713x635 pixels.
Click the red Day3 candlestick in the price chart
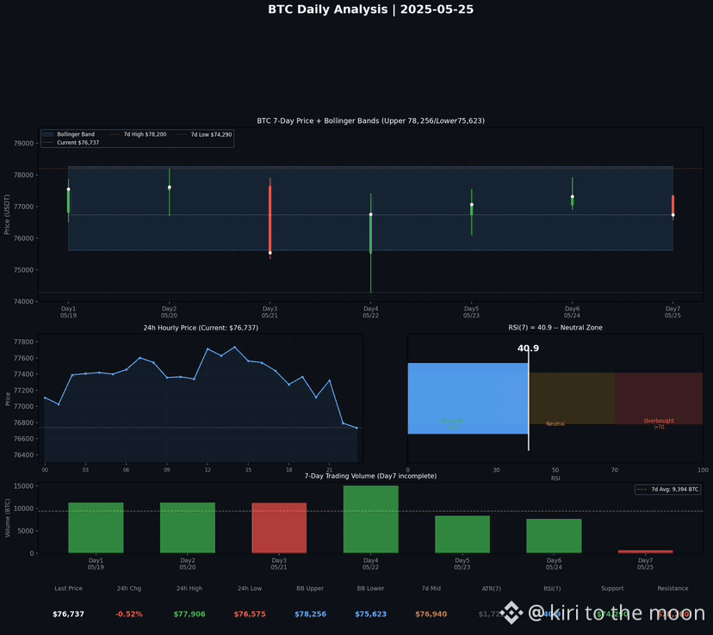tap(270, 218)
